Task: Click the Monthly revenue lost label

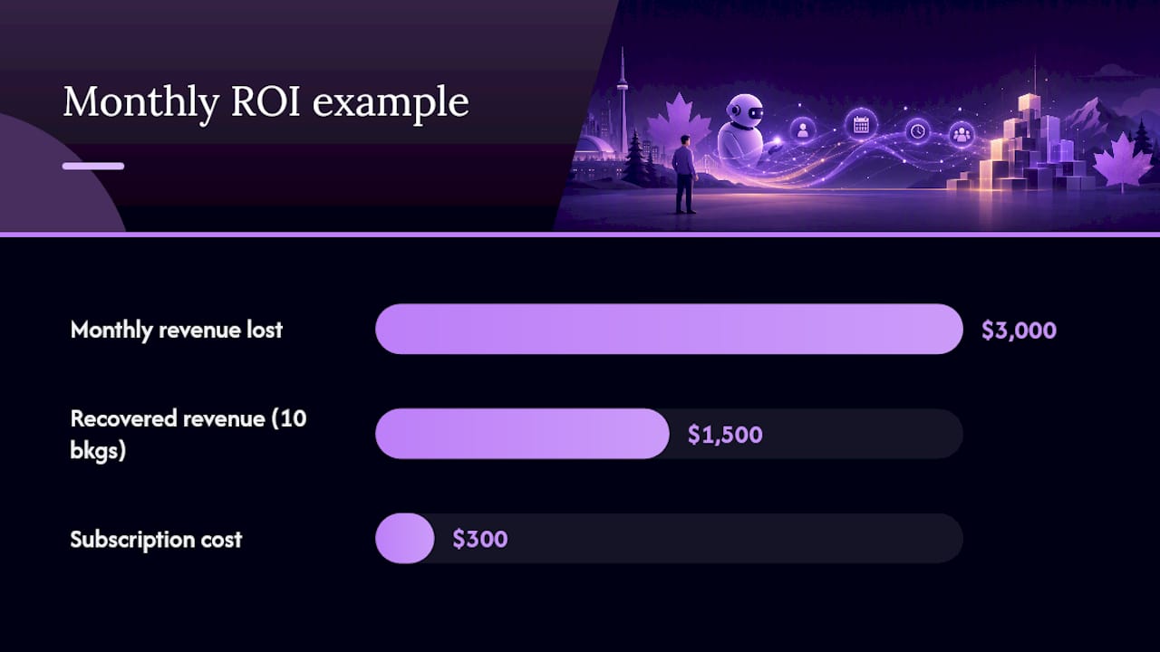Action: click(177, 330)
